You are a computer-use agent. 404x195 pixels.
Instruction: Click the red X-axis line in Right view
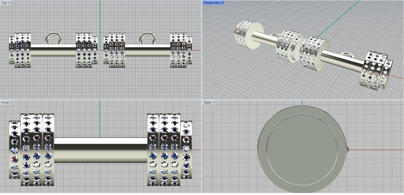click(374, 150)
